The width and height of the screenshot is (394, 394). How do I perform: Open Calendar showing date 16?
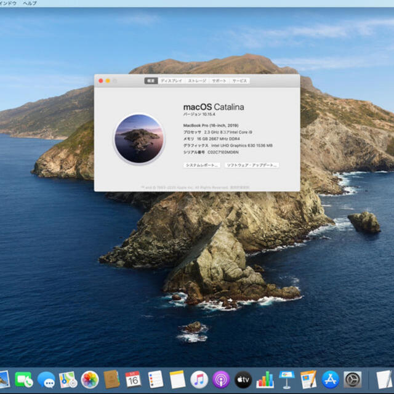133,379
